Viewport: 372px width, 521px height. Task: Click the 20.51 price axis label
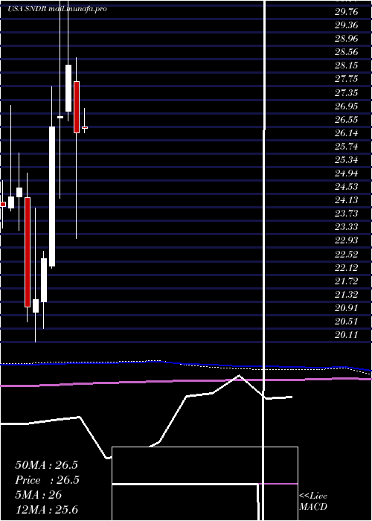point(347,322)
